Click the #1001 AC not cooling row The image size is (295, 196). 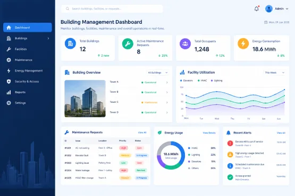click(x=106, y=148)
